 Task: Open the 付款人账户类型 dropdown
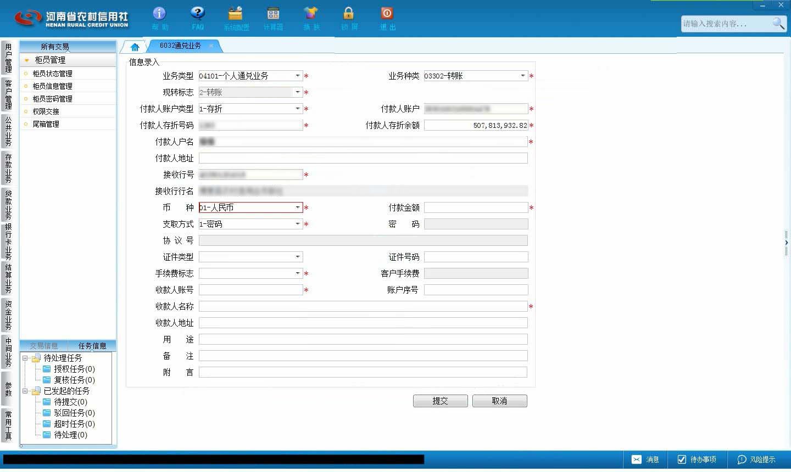point(298,109)
